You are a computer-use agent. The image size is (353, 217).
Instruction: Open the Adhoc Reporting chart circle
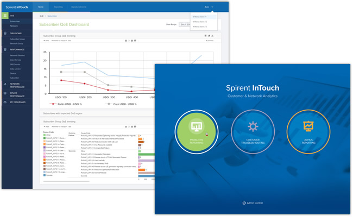click(308, 132)
